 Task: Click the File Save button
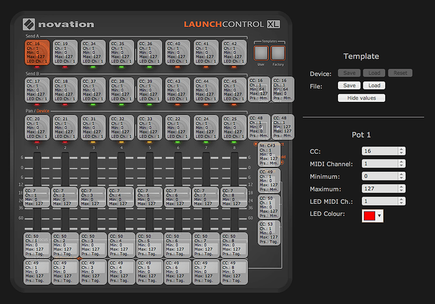click(x=349, y=85)
